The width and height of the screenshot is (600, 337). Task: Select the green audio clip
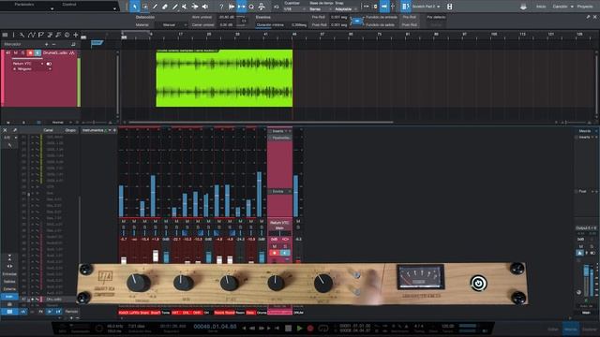pos(224,79)
